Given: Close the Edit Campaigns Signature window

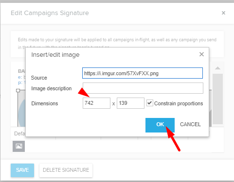Looking at the screenshot, I should (x=223, y=13).
